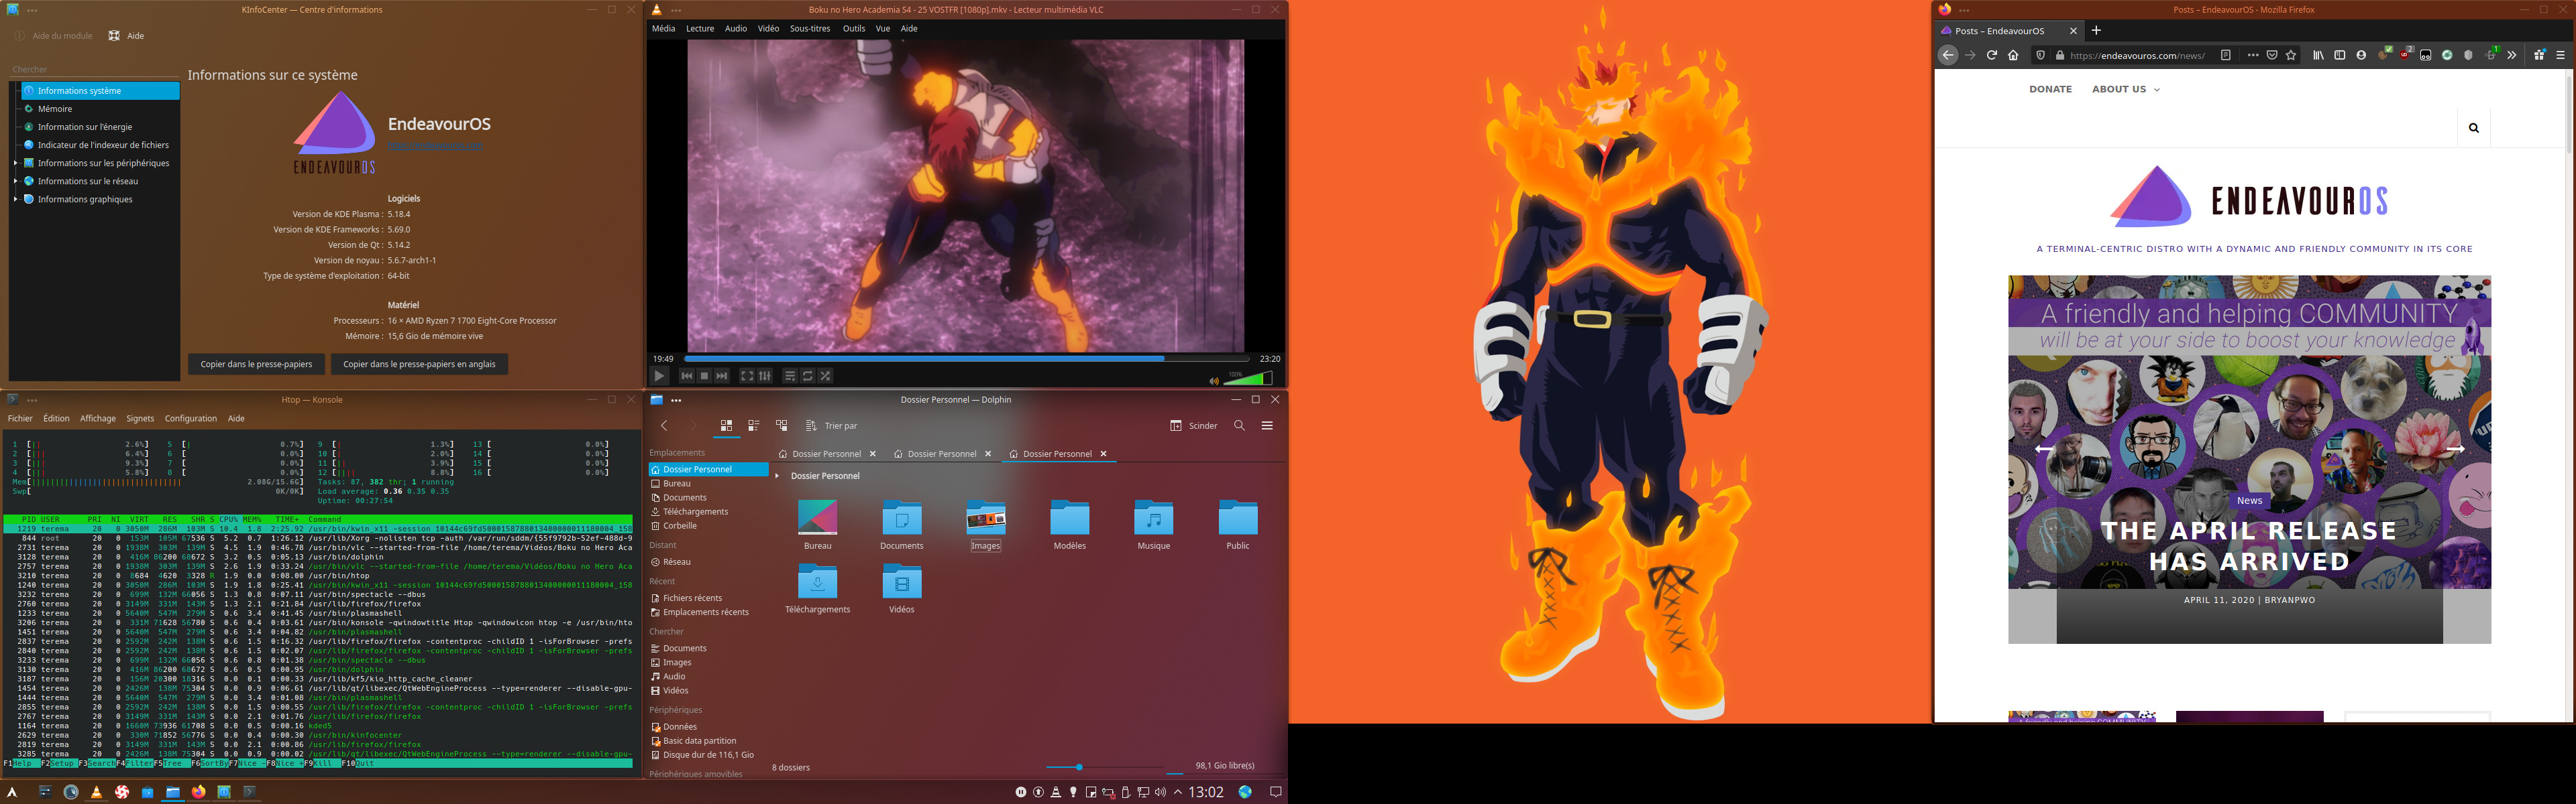
Task: Bookmark this page with star icon
Action: 2291,56
